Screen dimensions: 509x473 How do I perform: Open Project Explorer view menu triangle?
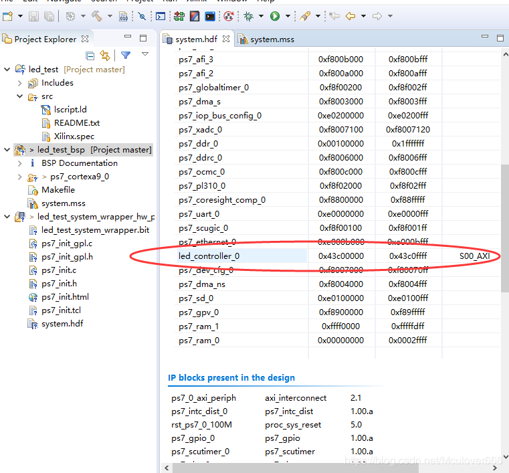click(x=145, y=55)
